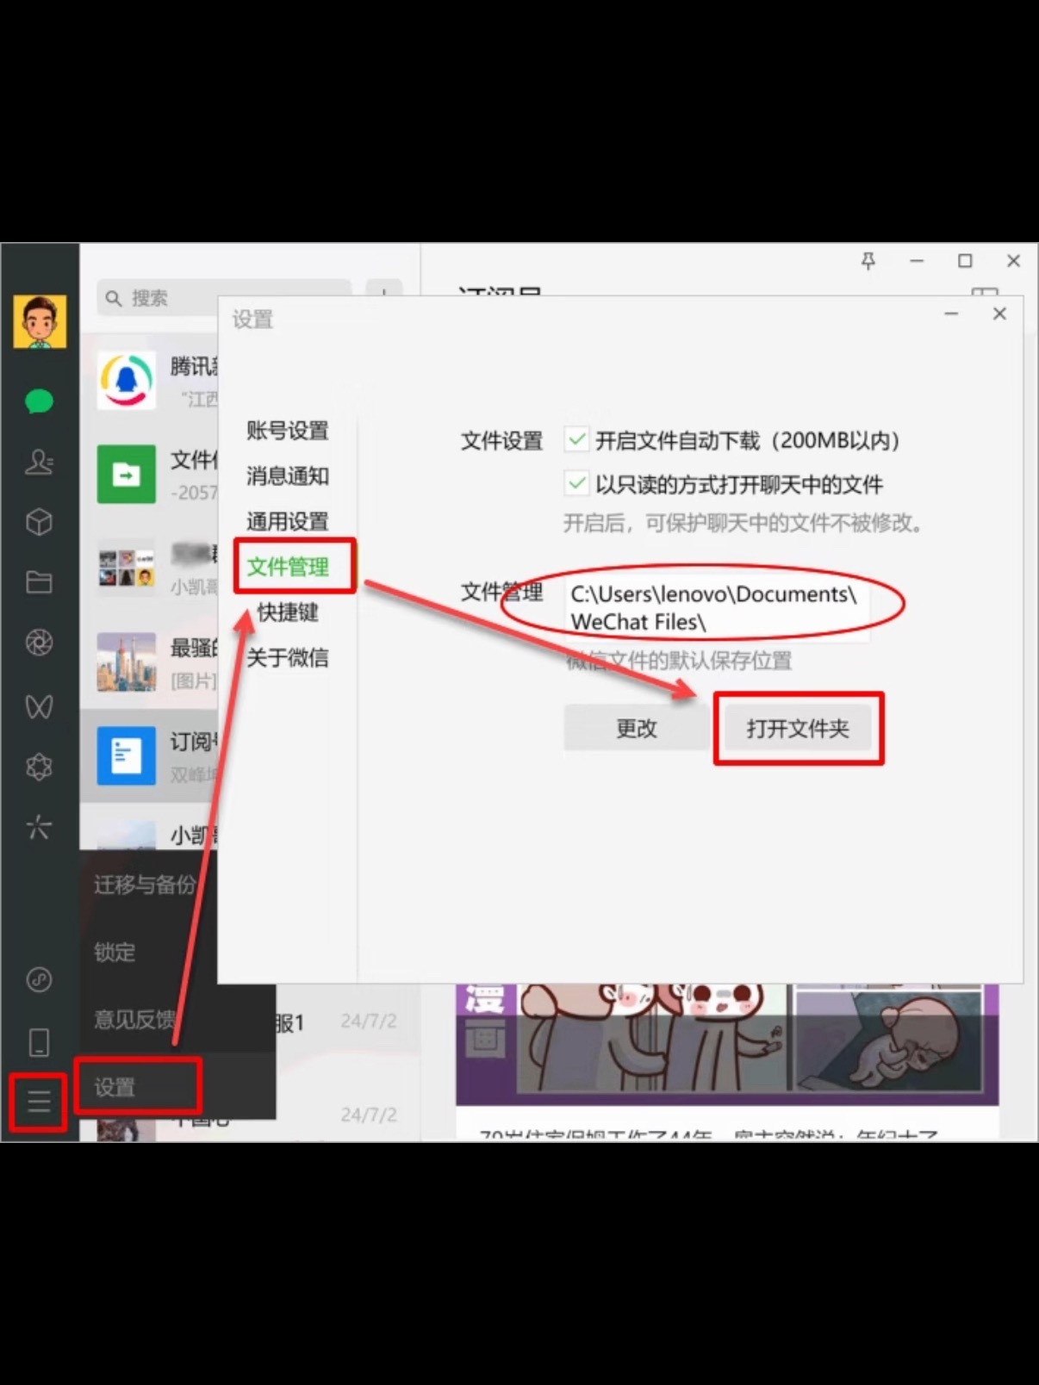Open the Moments shutter icon

[x=40, y=643]
